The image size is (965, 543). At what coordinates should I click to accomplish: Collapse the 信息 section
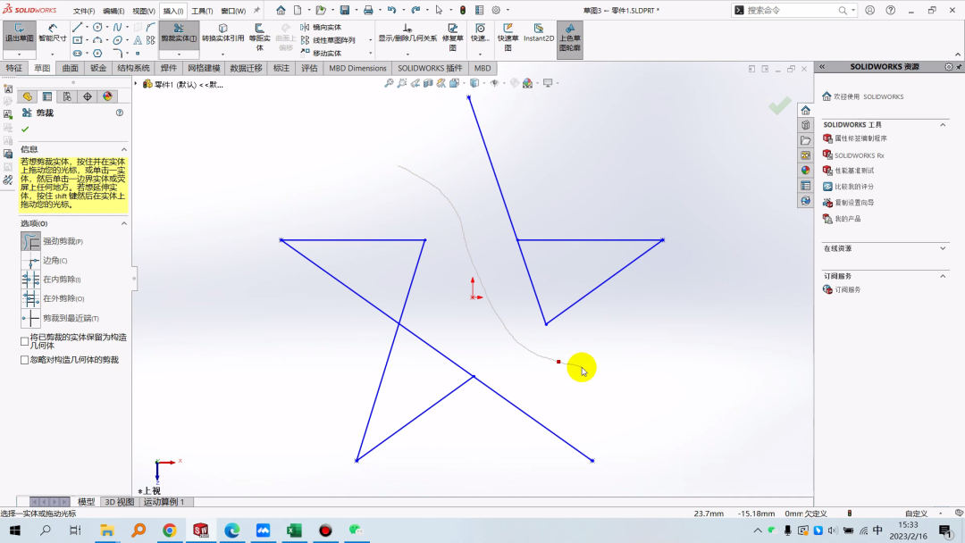click(x=124, y=149)
